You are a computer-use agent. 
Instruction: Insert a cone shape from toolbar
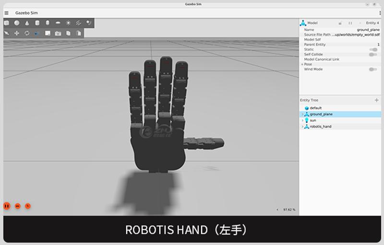point(27,22)
